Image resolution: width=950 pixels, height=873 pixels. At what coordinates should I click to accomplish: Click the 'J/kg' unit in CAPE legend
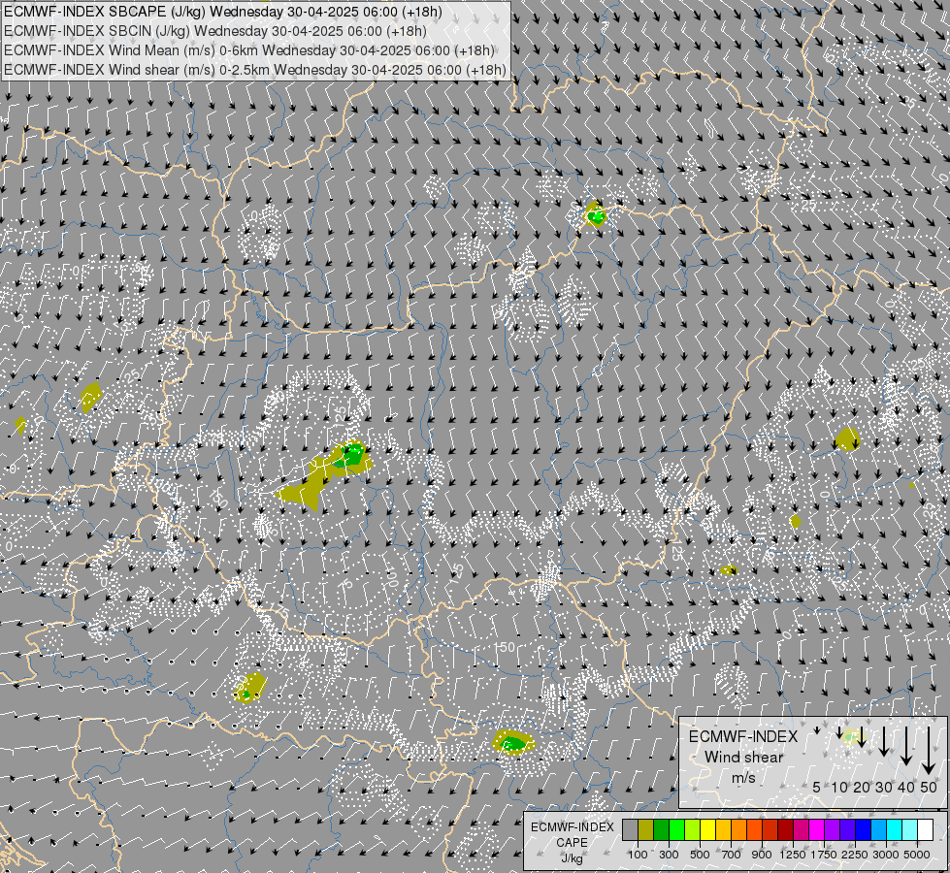click(x=572, y=858)
